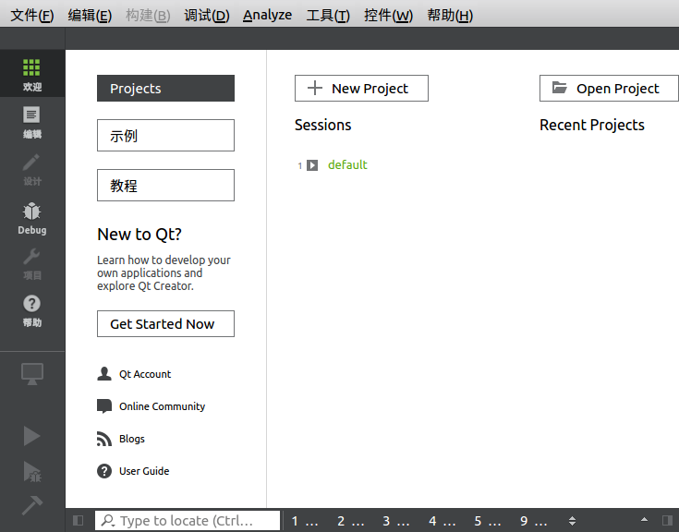Open output pane 5 in status bar
This screenshot has width=679, height=532.
[x=488, y=521]
